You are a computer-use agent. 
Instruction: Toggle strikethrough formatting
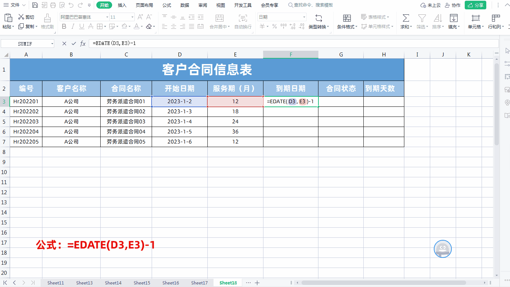(91, 26)
